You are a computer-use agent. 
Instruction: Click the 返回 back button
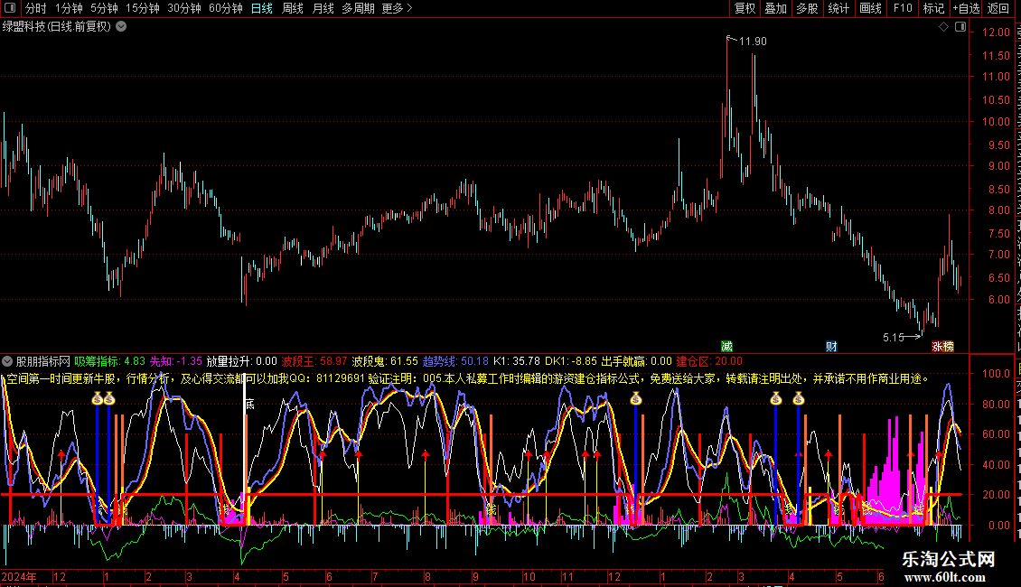998,8
